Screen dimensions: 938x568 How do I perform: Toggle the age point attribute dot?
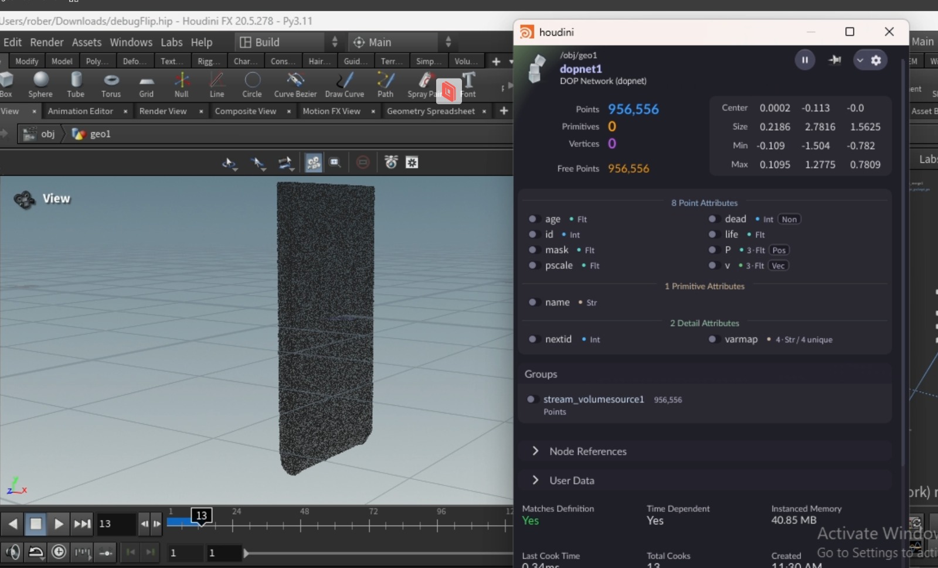tap(533, 219)
